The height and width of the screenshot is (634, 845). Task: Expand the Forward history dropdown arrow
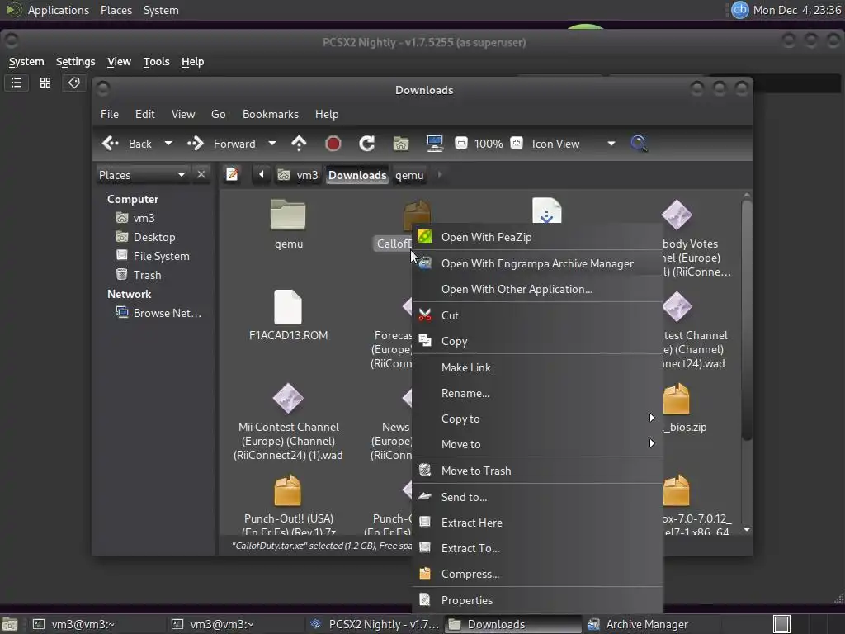(x=272, y=144)
